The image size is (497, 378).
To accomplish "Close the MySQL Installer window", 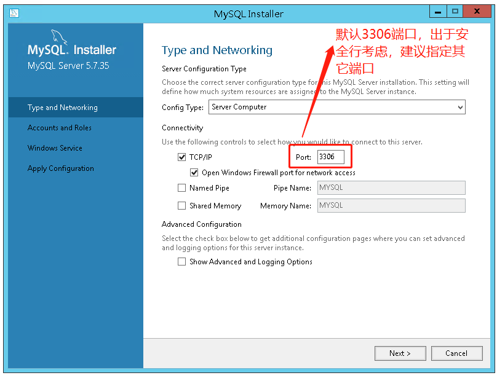I will 477,12.
